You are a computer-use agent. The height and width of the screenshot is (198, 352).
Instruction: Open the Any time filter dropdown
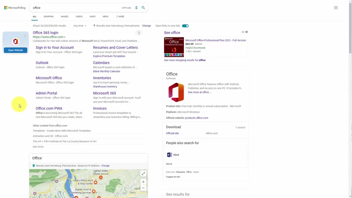coord(80,26)
